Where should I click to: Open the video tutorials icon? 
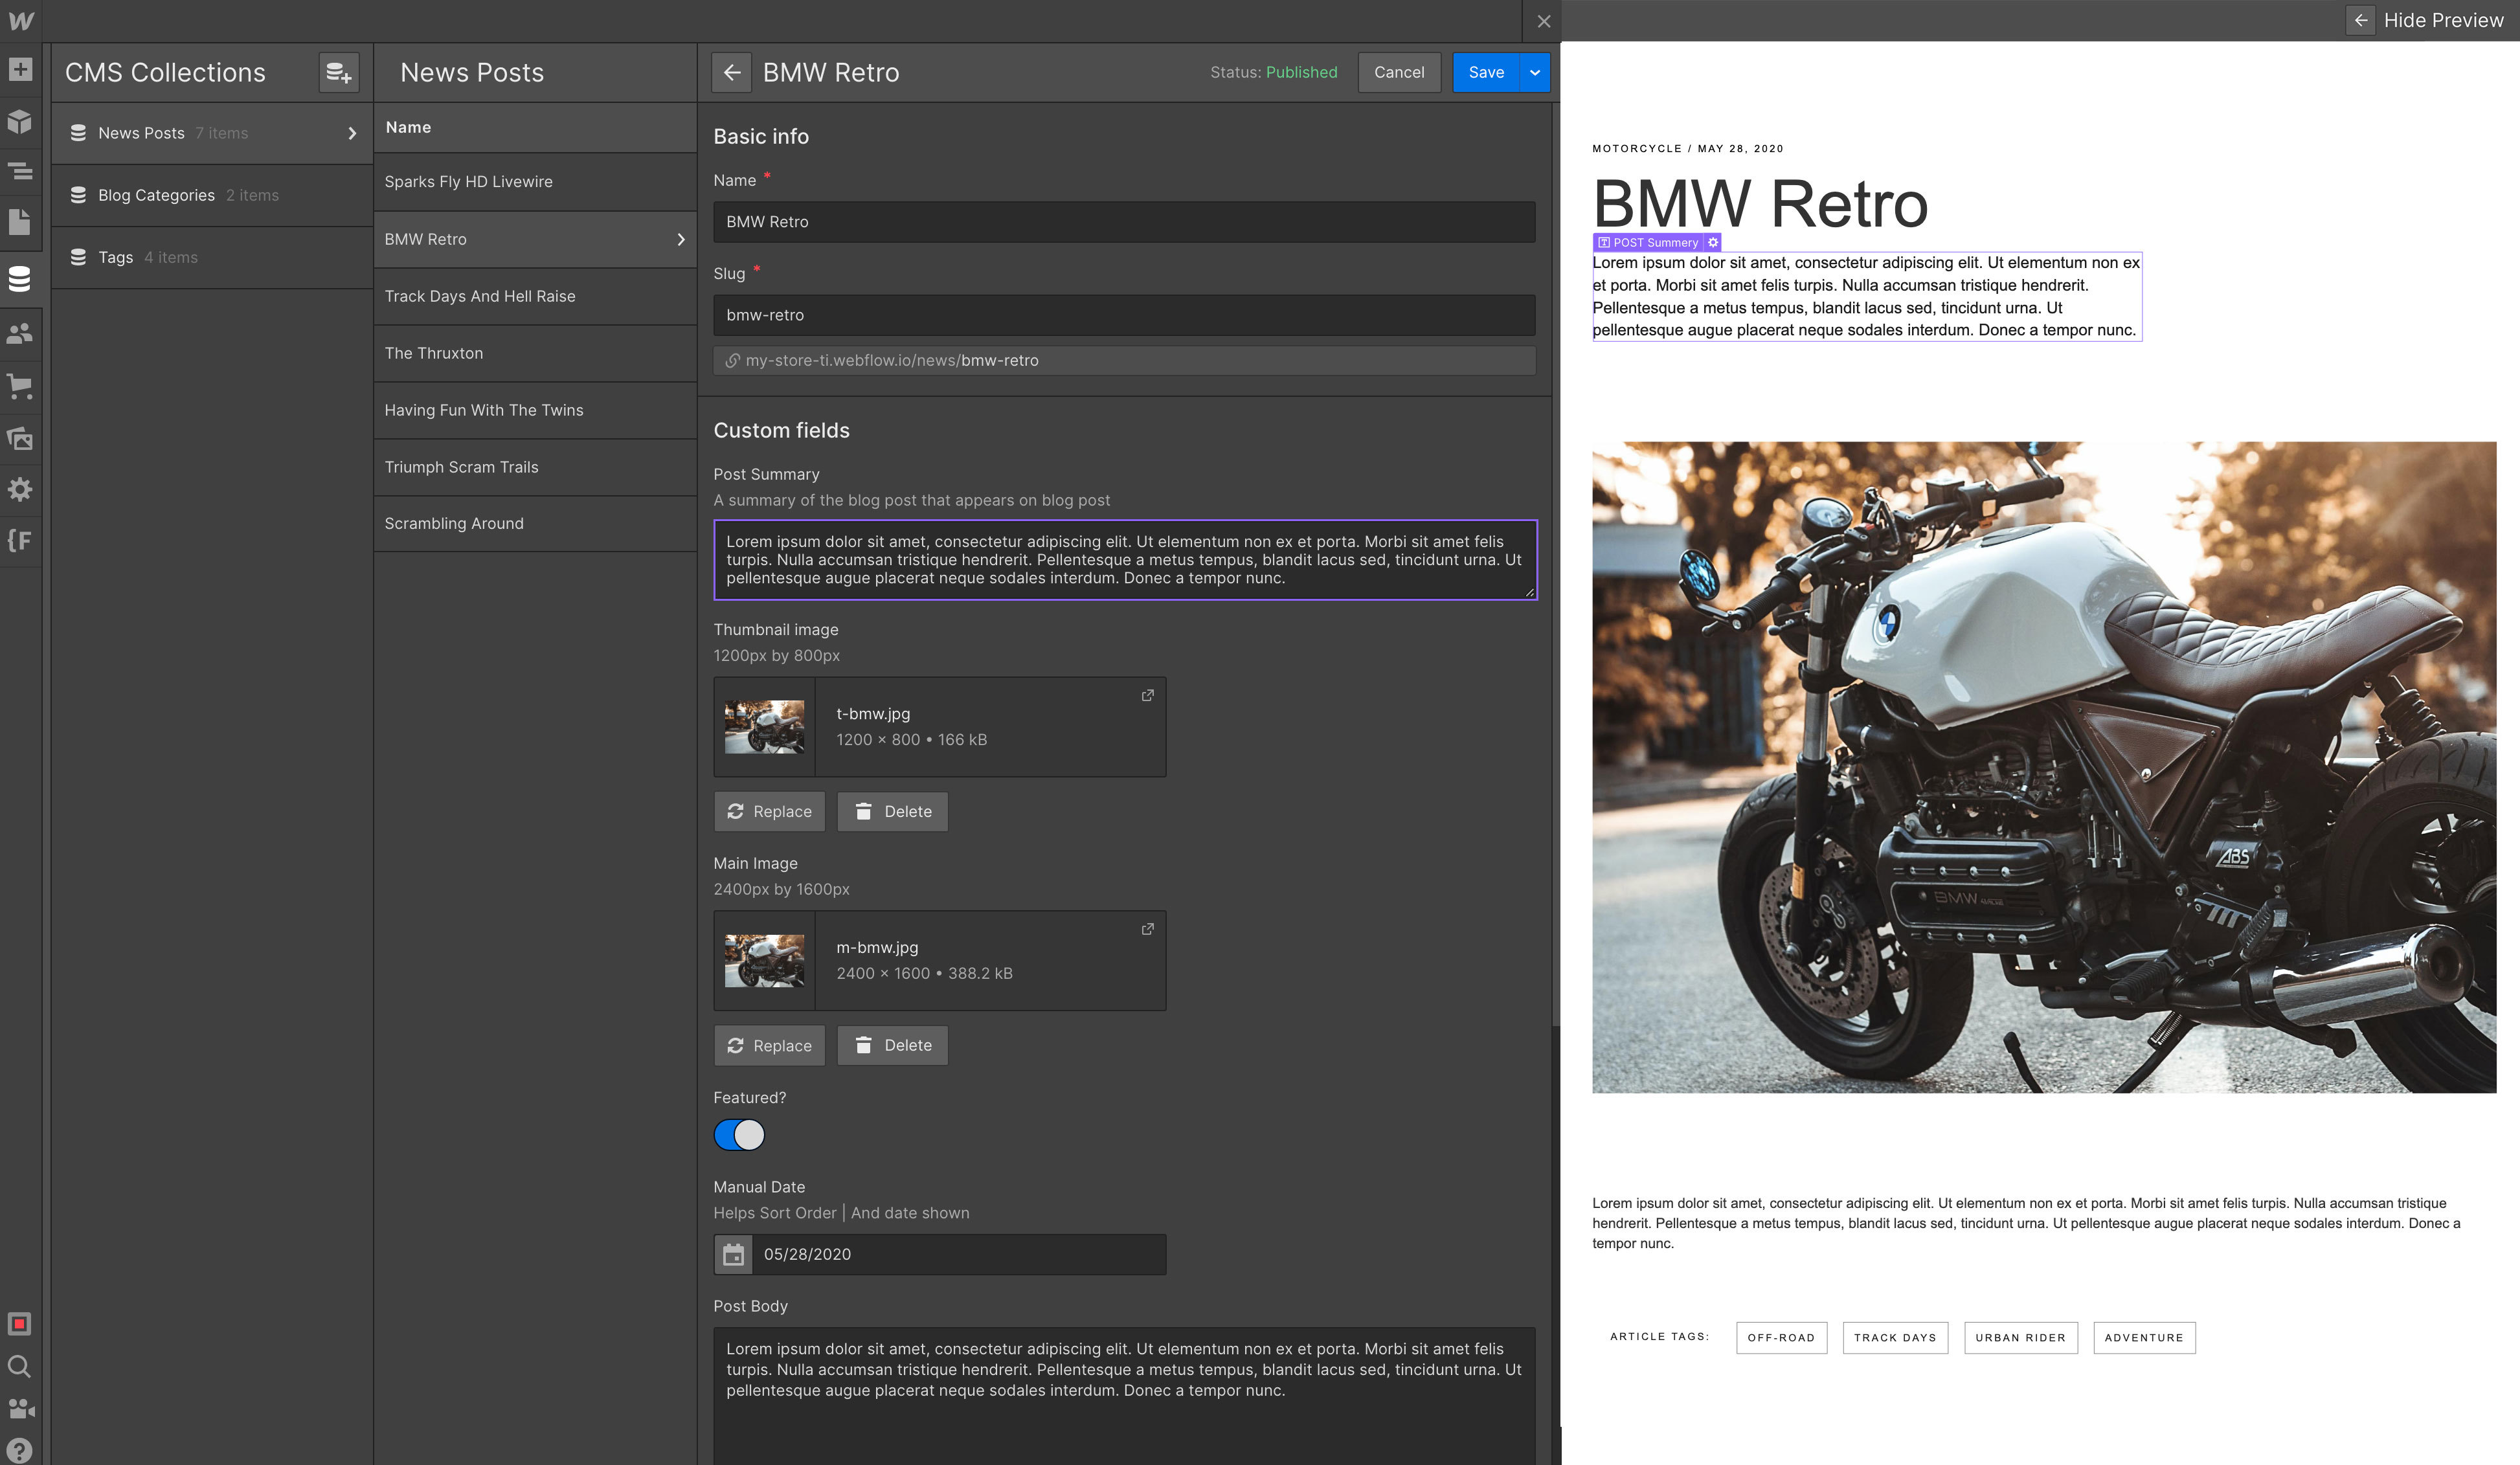[20, 1408]
